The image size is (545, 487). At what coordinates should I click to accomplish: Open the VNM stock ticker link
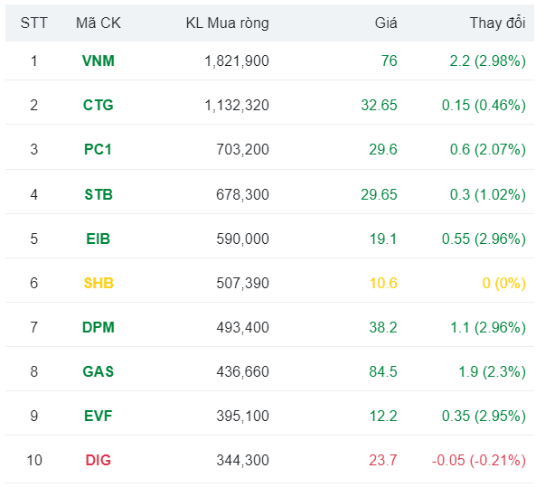98,61
